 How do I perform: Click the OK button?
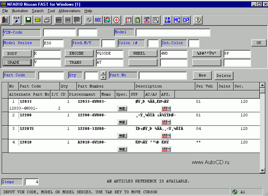coord(259,43)
